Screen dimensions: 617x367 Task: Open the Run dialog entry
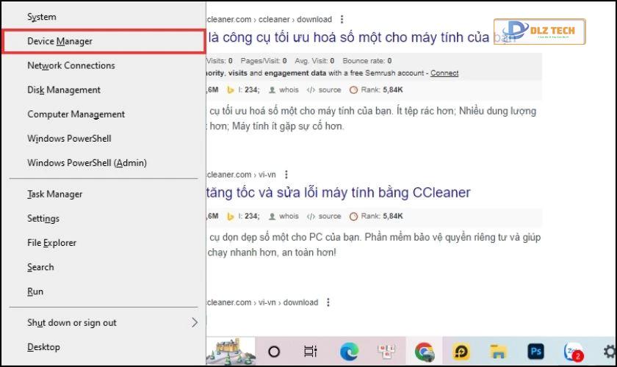pos(104,292)
